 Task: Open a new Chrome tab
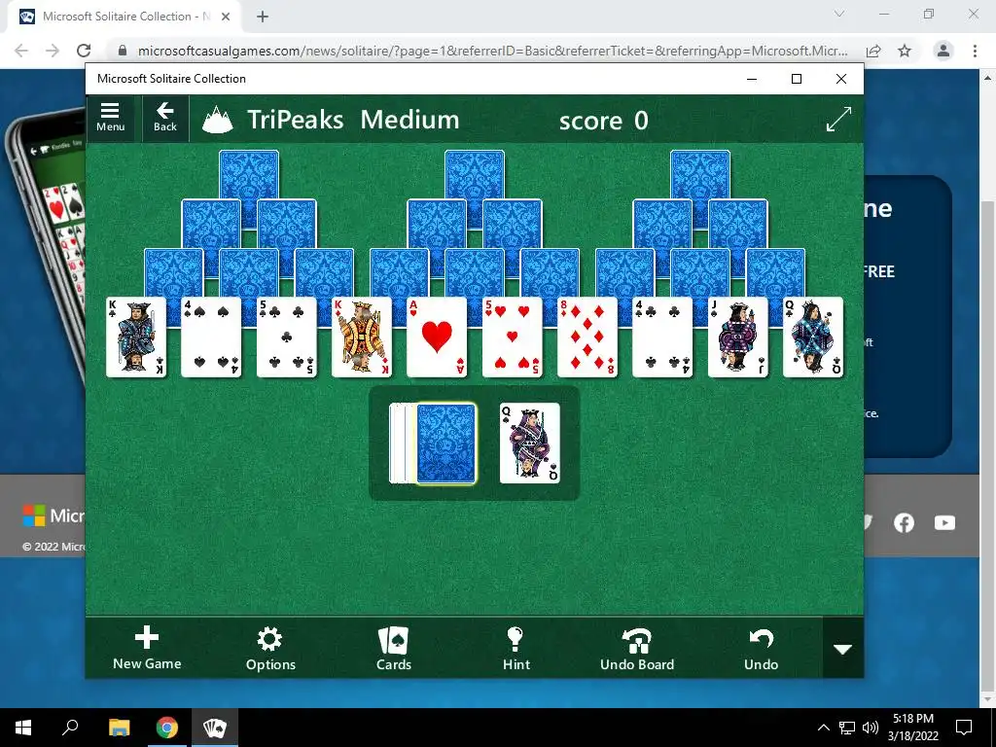click(x=263, y=18)
